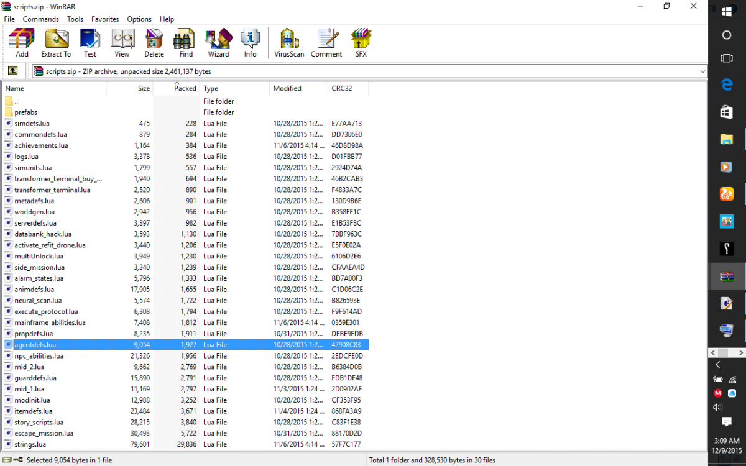This screenshot has height=466, width=746.
Task: Start VirusScan on the archive
Action: (x=289, y=43)
